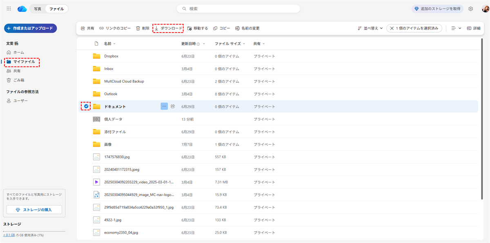Open the Dropbox folder name
The height and width of the screenshot is (243, 490).
click(x=111, y=56)
